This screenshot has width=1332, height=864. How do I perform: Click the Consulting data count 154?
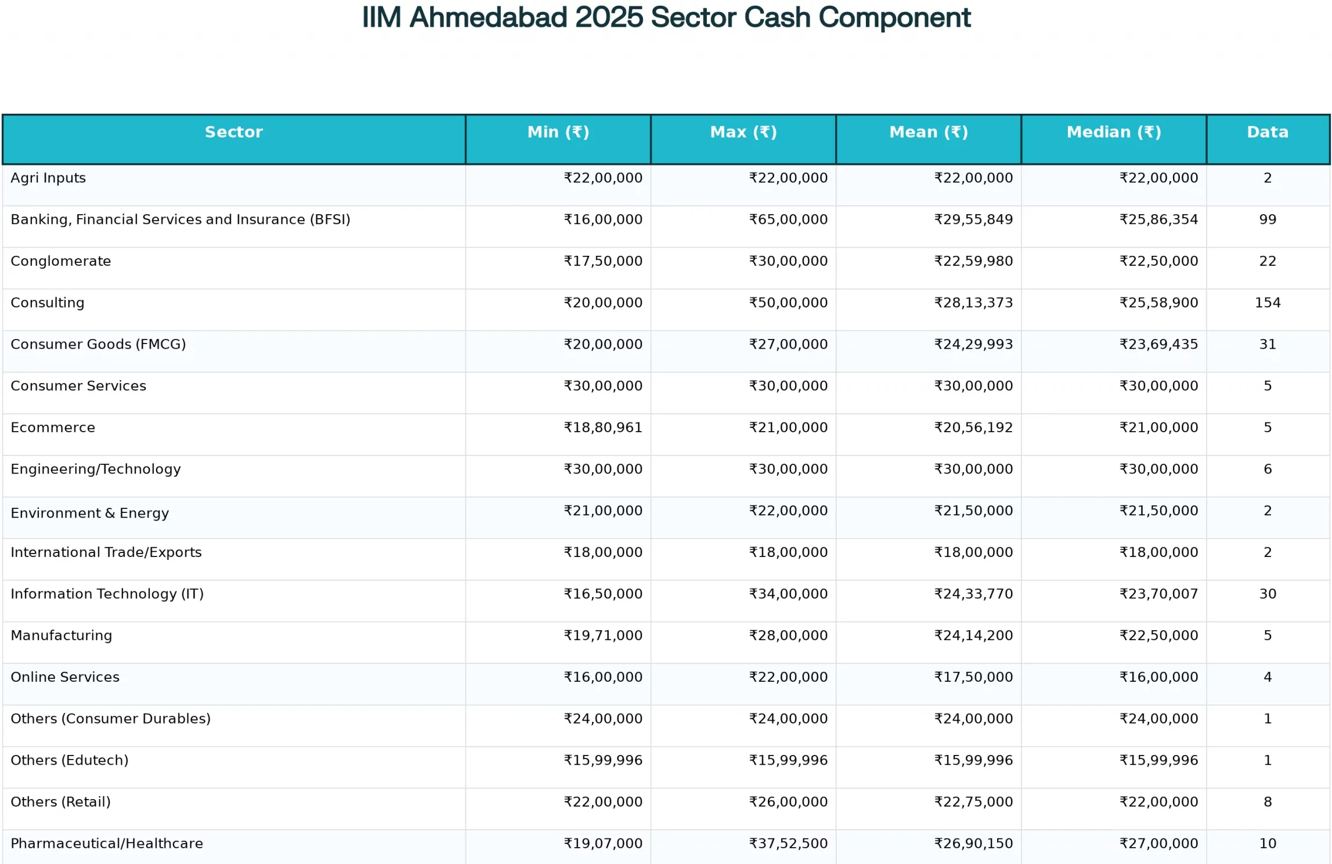click(x=1267, y=303)
